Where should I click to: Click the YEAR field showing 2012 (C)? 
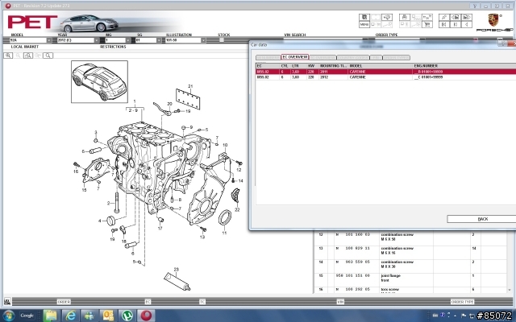[75, 40]
